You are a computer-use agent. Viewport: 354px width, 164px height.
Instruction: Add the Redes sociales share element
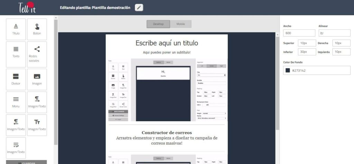coord(37,54)
